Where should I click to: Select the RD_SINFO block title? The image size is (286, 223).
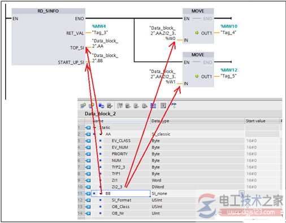48,11
